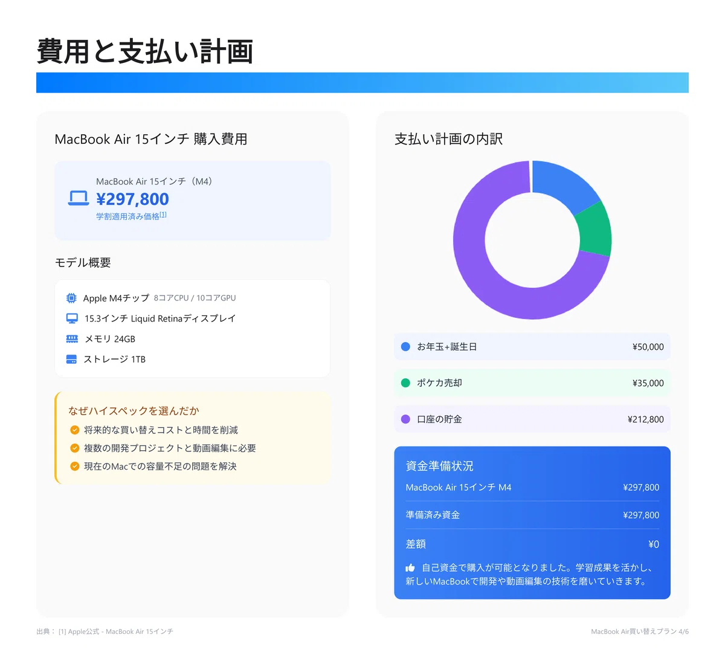Click the ¥212,800 amount

click(645, 419)
